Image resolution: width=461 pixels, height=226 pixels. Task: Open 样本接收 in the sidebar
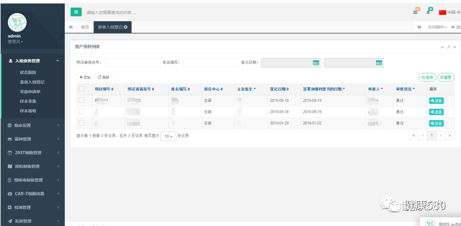pos(28,111)
